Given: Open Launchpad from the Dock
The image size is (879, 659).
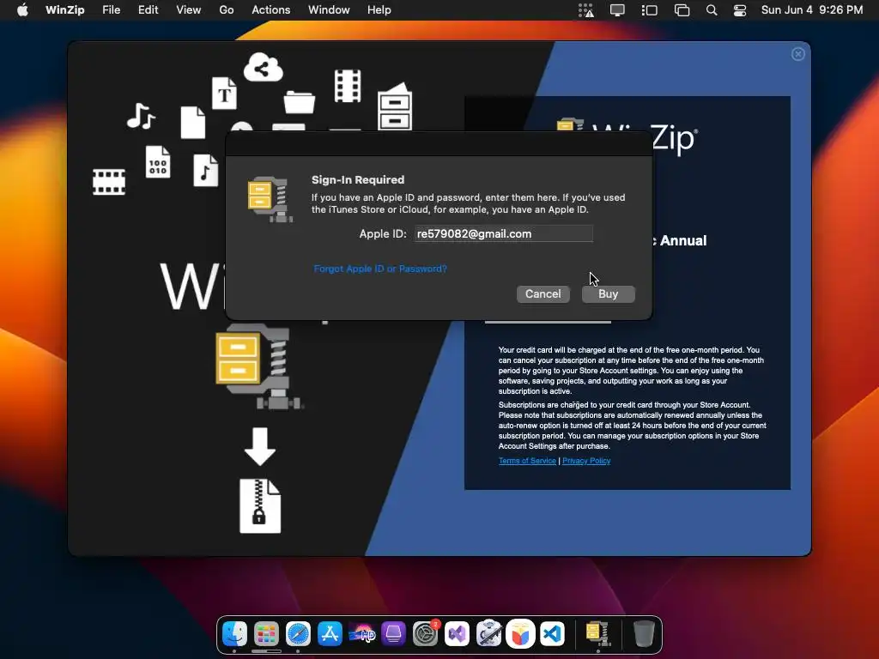Looking at the screenshot, I should coord(266,634).
